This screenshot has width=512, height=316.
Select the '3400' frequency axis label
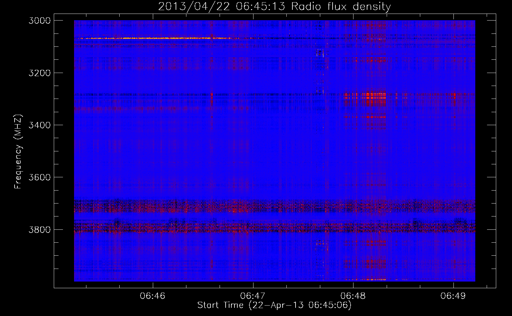[x=40, y=125]
